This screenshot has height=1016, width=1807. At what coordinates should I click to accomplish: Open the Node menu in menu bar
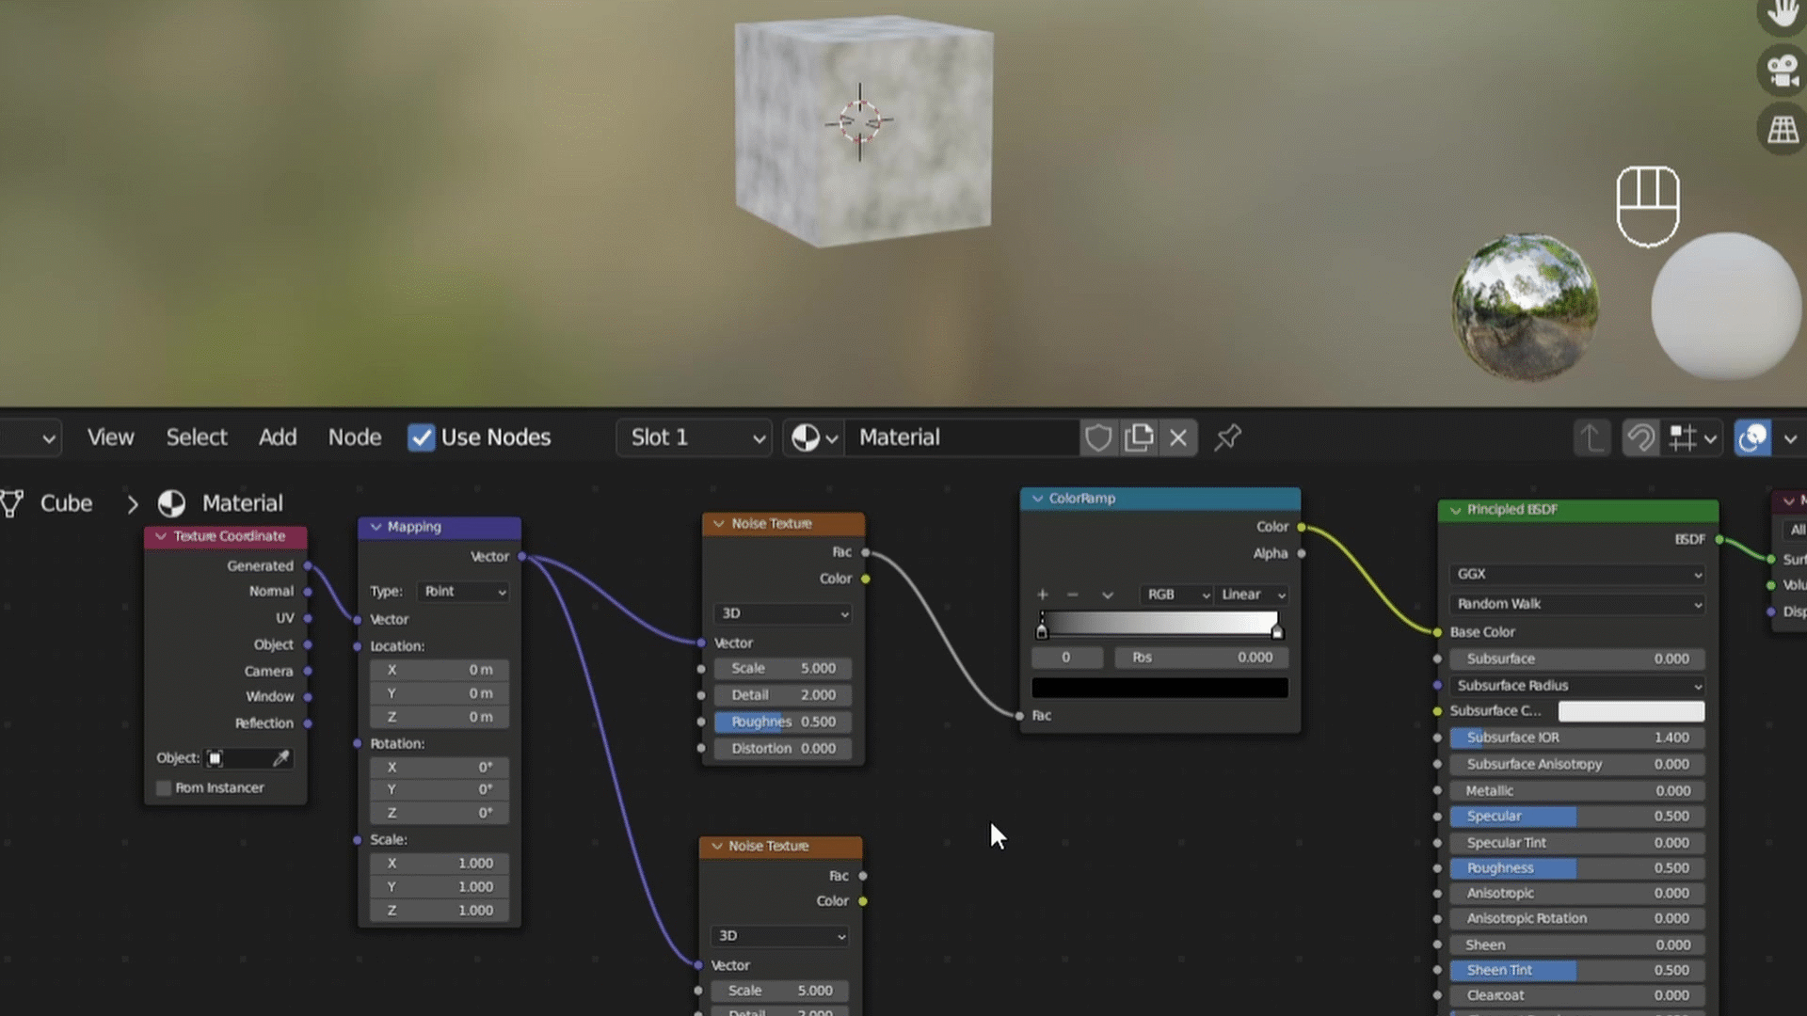click(354, 437)
